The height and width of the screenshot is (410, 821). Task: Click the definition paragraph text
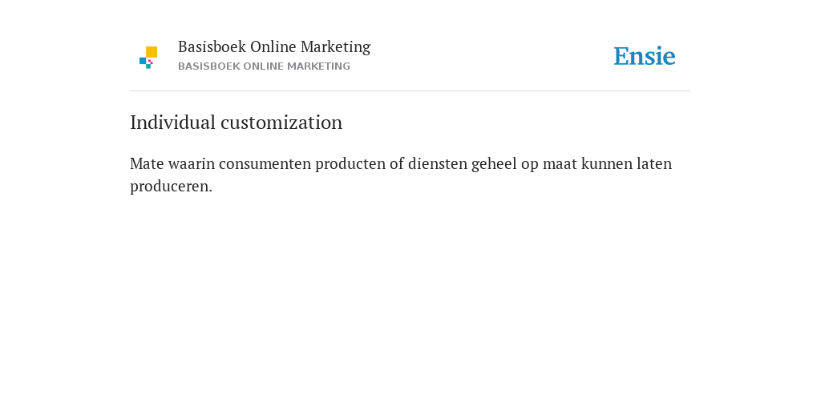[401, 175]
